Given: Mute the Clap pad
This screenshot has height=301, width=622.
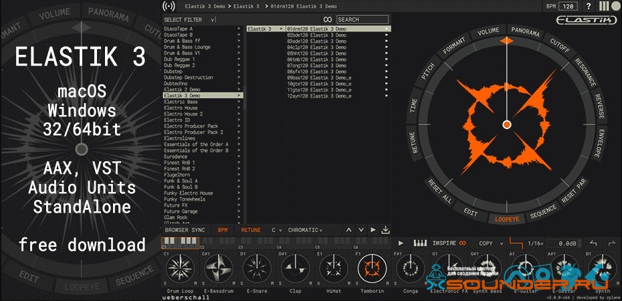Looking at the screenshot, I should tap(310, 284).
